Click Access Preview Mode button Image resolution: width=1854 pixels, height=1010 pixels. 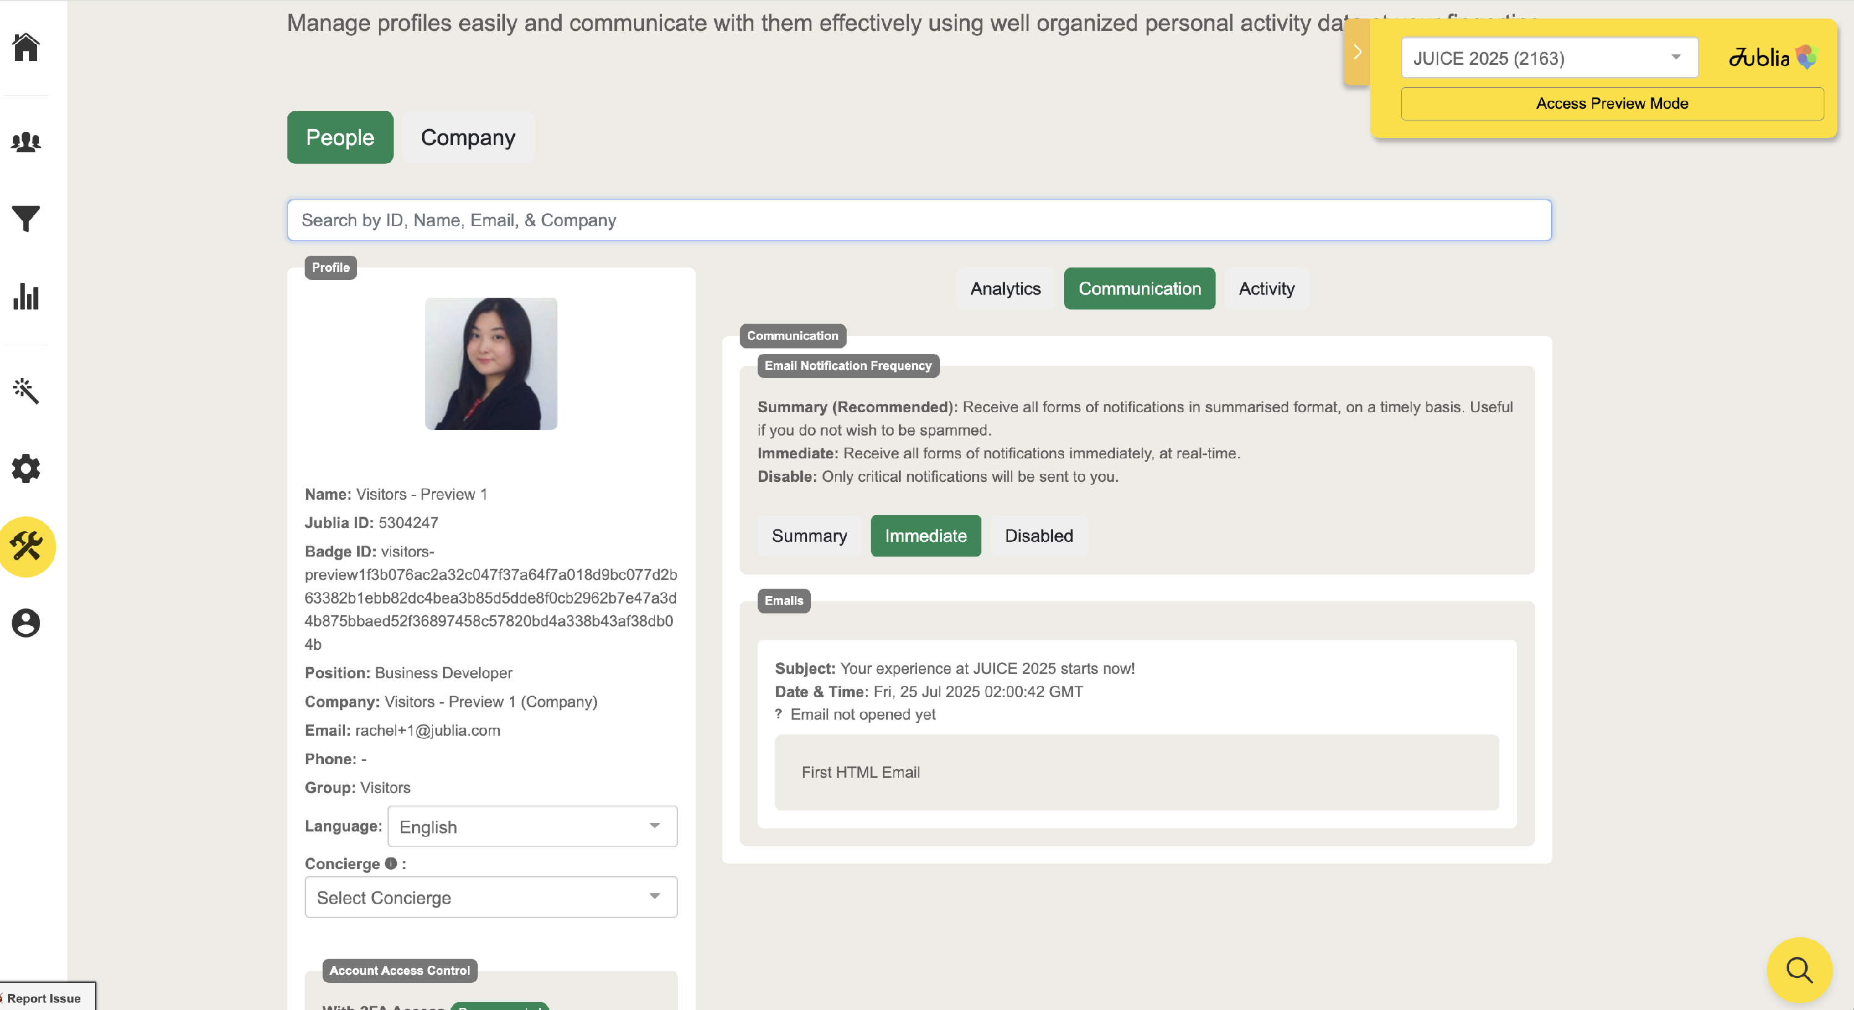pyautogui.click(x=1612, y=104)
